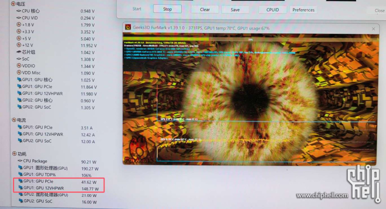Click the 41.62 W PCIe power value
Image resolution: width=386 pixels, height=209 pixels.
pyautogui.click(x=89, y=182)
